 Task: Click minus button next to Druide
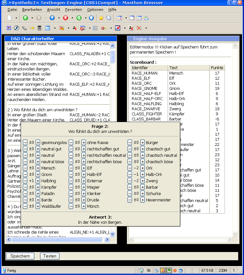71,200
